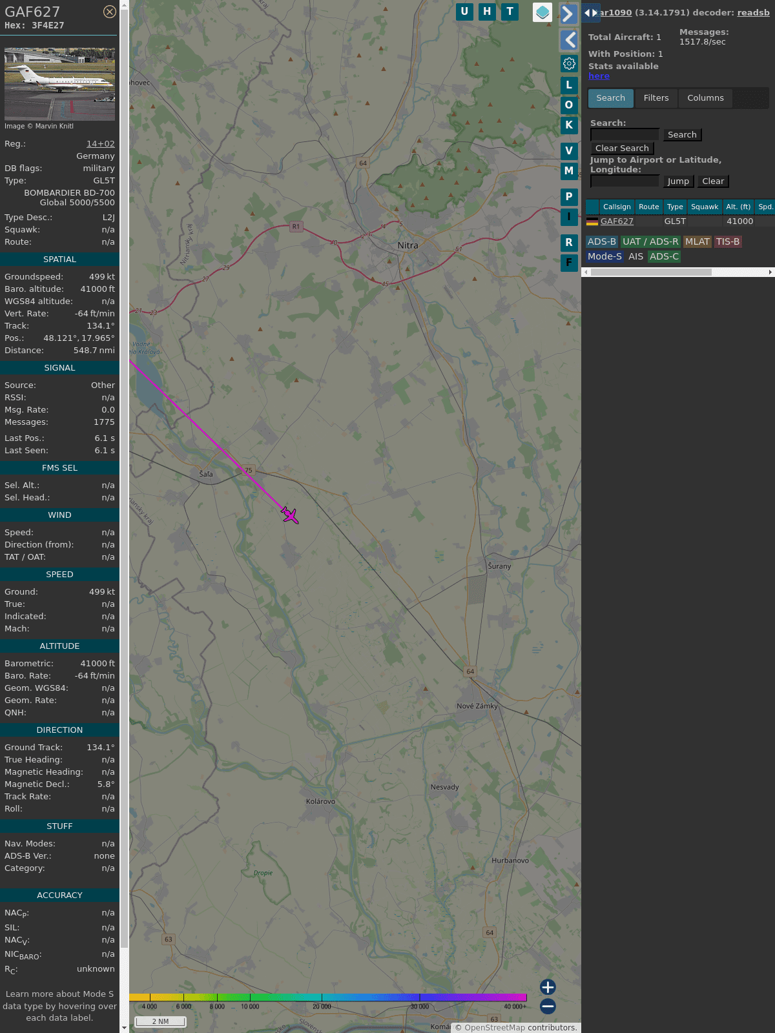Click the TIS-B source legend

click(728, 241)
